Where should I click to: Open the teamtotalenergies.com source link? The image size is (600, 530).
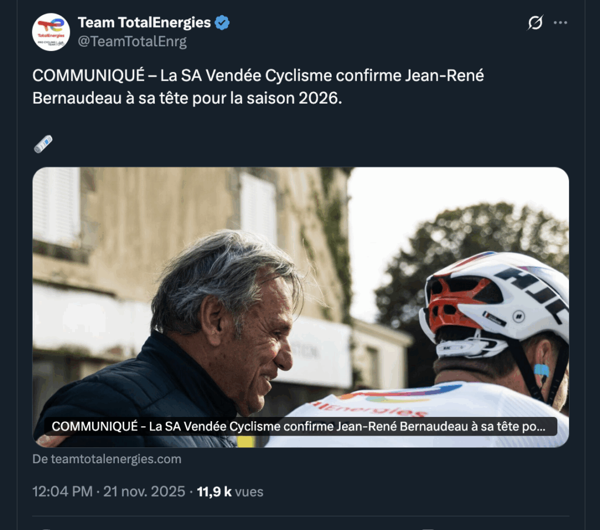point(107,459)
